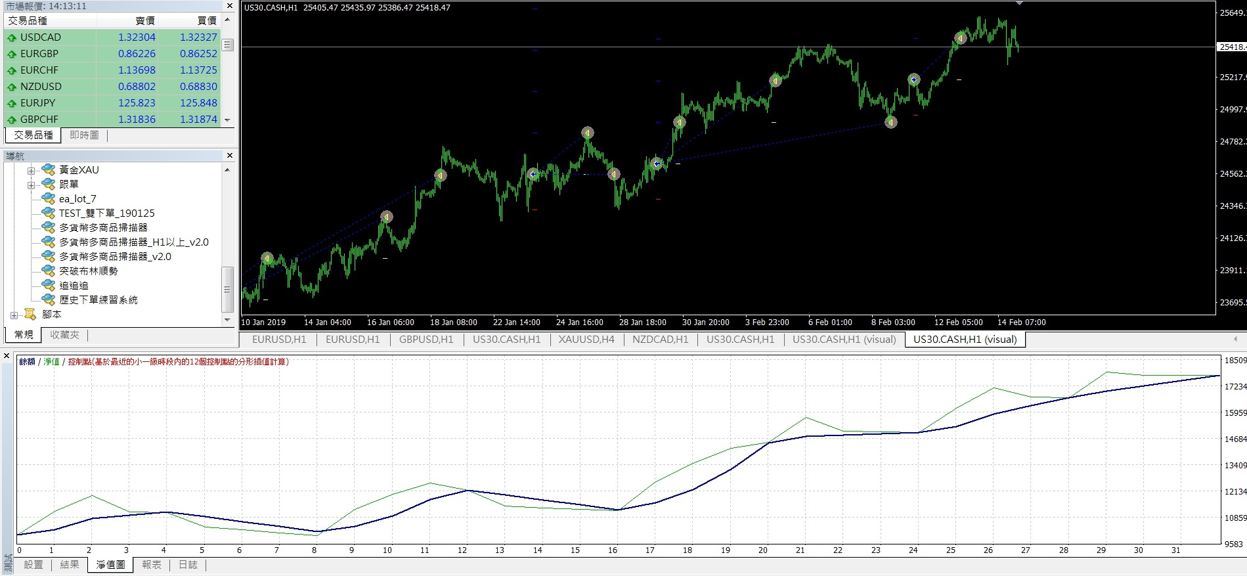
Task: Click the navigator panel scrollbar thumb
Action: click(x=227, y=289)
